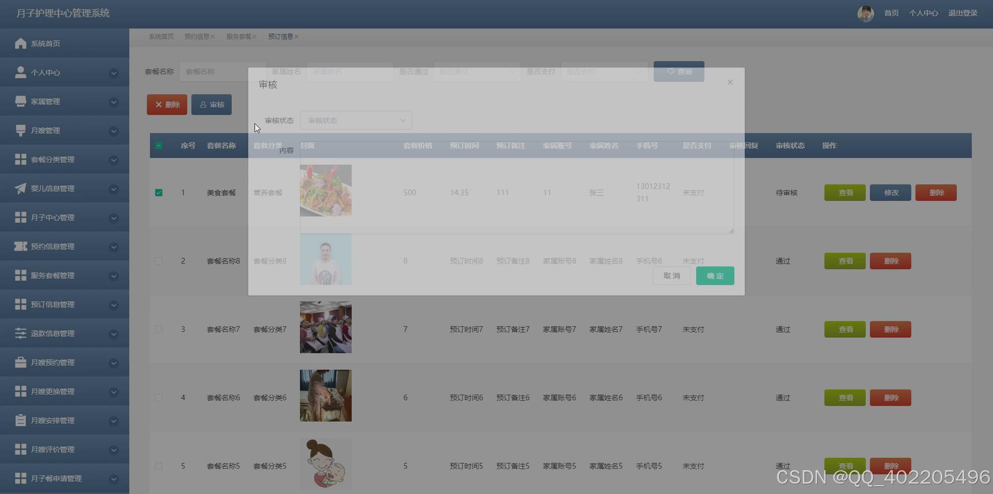Click the grid icon for 预订信息管理
993x494 pixels.
[21, 304]
